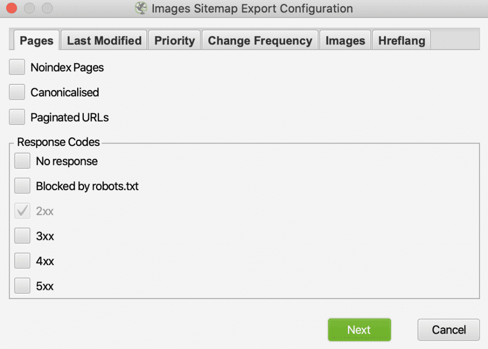Viewport: 488px width, 349px height.
Task: Select the Change Frequency tab
Action: click(x=260, y=41)
